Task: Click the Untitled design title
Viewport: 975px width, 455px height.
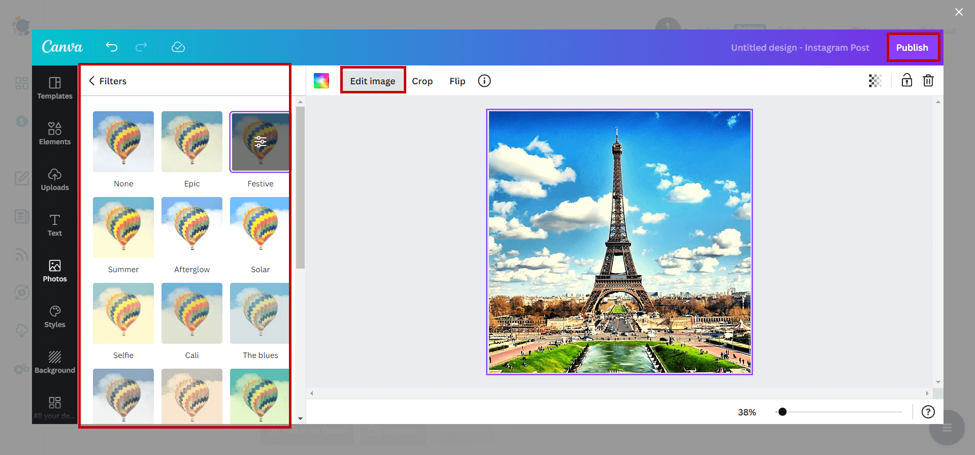Action: pos(800,48)
